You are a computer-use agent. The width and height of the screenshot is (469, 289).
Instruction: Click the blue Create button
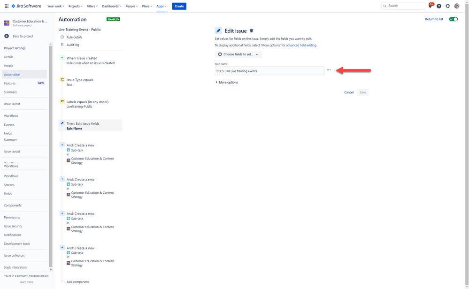tap(178, 6)
